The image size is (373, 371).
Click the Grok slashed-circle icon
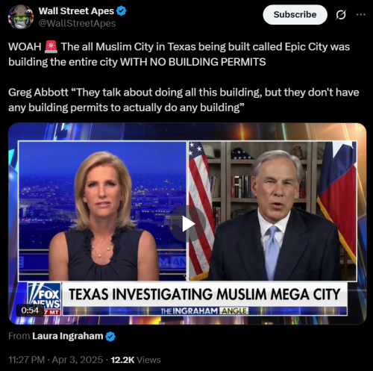coord(341,15)
